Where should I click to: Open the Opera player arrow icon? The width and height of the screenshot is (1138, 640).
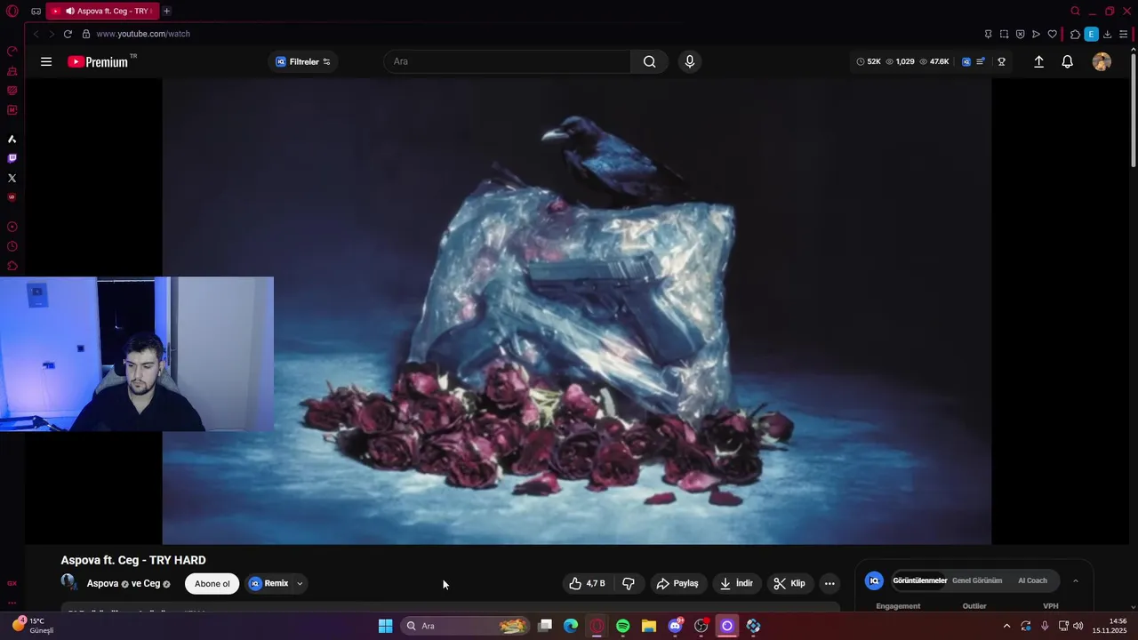click(x=1036, y=34)
